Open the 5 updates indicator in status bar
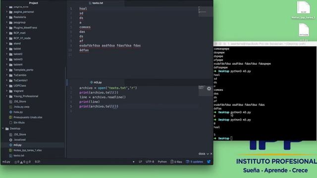 click(195, 162)
